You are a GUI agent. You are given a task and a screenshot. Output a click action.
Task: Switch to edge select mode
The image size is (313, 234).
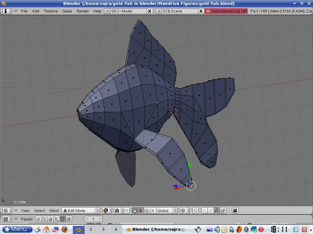211,211
